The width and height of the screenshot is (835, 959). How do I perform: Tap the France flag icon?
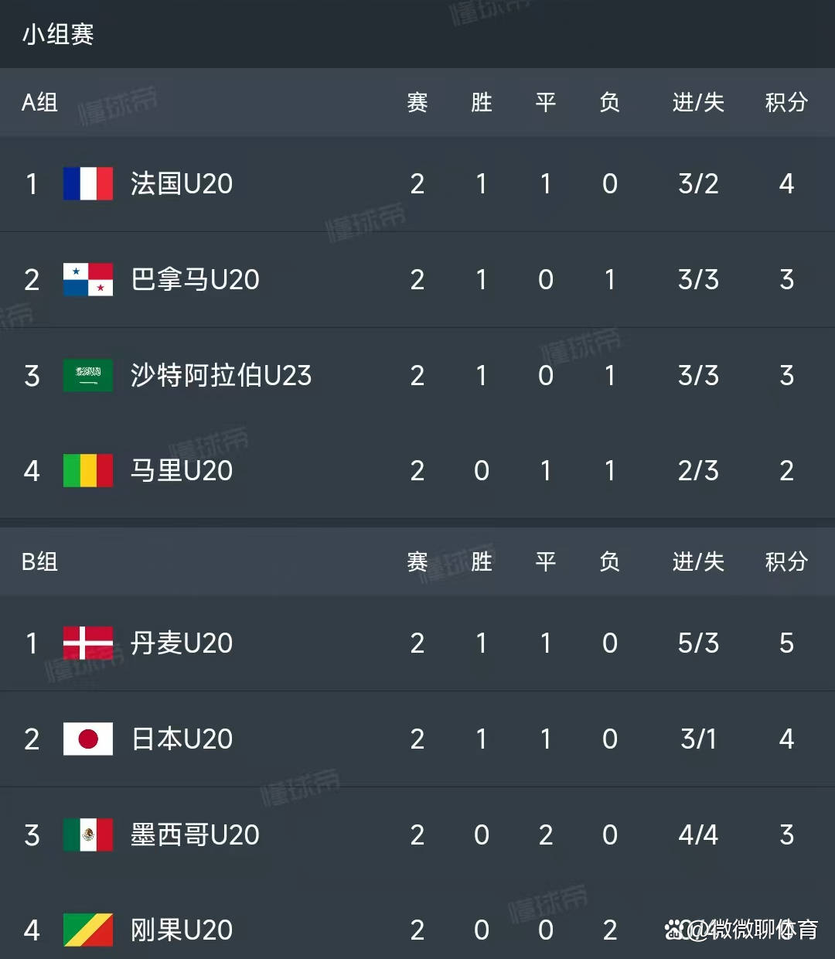(x=88, y=184)
